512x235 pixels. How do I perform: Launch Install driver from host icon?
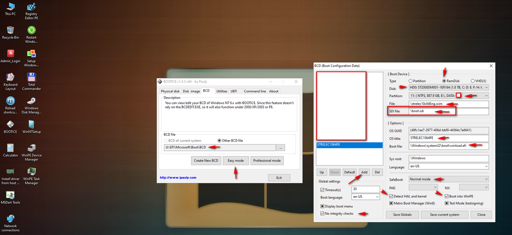pyautogui.click(x=10, y=176)
